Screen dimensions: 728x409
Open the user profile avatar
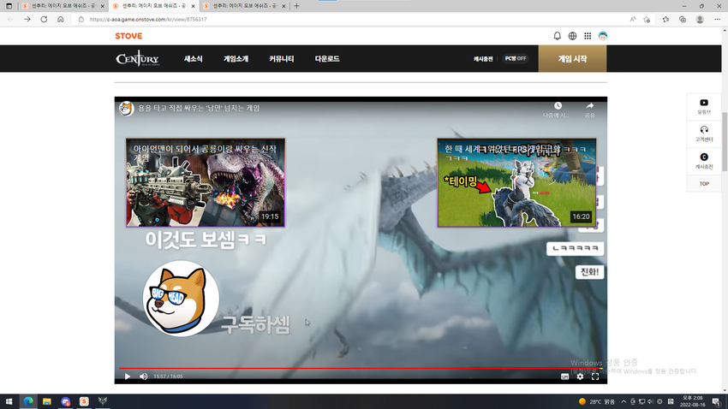(603, 36)
